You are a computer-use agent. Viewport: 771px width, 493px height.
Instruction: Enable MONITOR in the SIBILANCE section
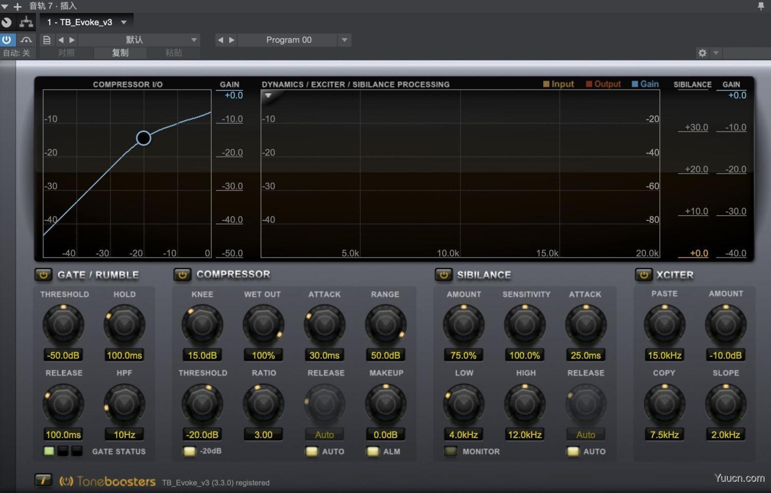click(x=451, y=451)
